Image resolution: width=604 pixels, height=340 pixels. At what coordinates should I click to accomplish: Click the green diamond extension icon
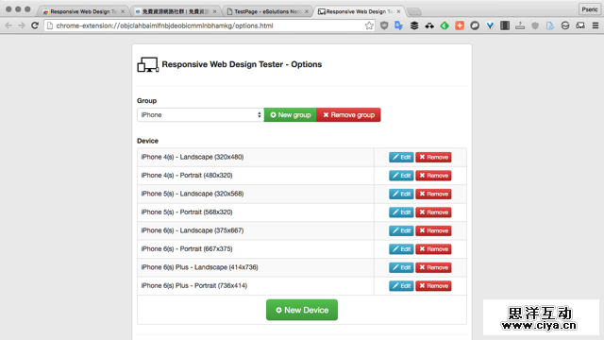pyautogui.click(x=445, y=25)
